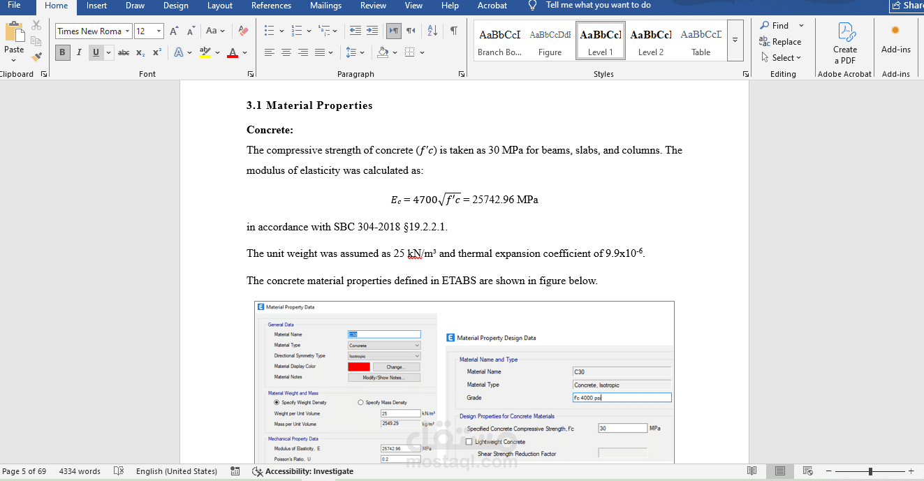Viewport: 924px width, 481px height.
Task: Open Accessibility: Investigate in status bar
Action: coord(302,471)
